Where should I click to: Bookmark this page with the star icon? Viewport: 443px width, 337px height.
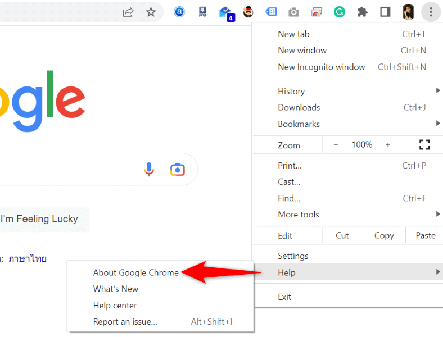click(x=151, y=12)
